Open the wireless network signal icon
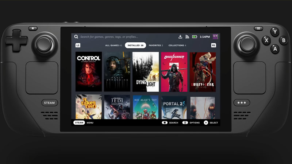The image size is (292, 164). [x=187, y=37]
